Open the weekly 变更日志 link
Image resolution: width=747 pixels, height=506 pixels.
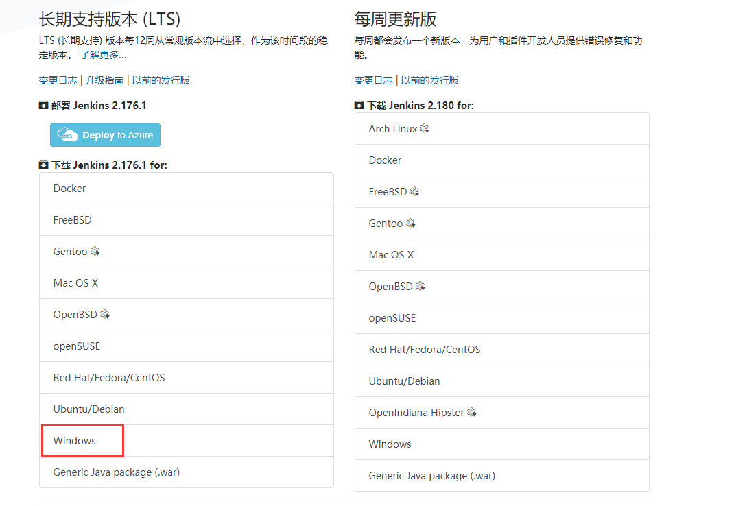373,80
